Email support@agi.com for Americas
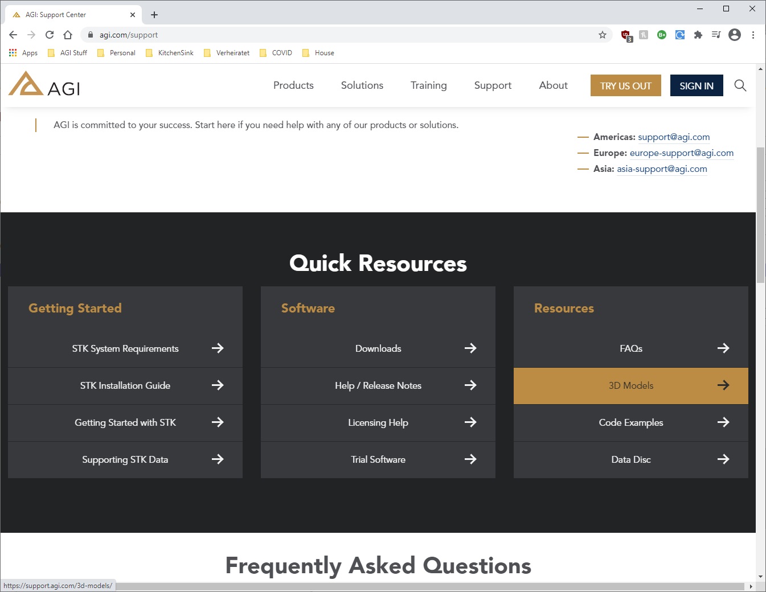 [x=674, y=137]
